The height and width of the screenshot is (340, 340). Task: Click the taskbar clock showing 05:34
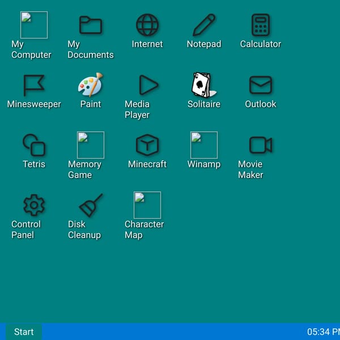pyautogui.click(x=324, y=331)
